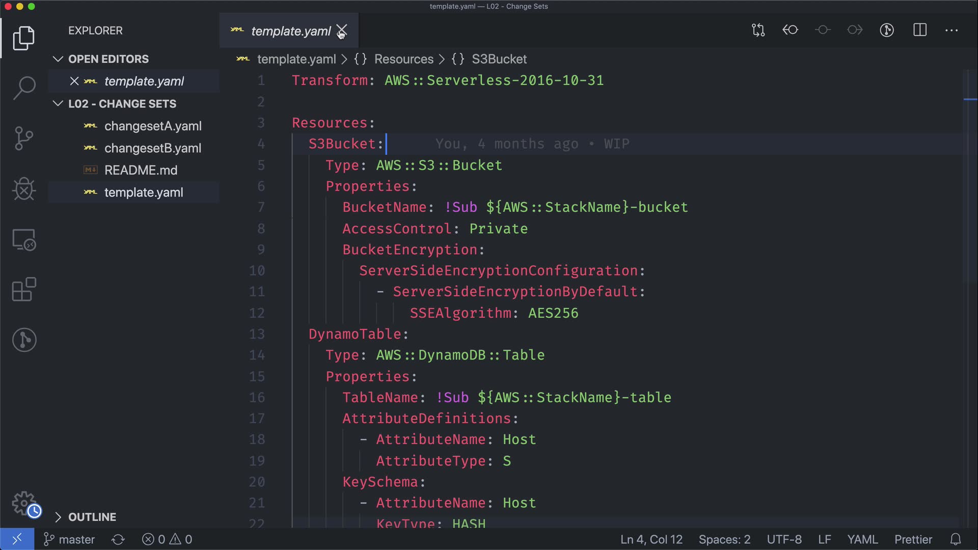Click the Manage gear icon
The image size is (978, 550).
[24, 504]
